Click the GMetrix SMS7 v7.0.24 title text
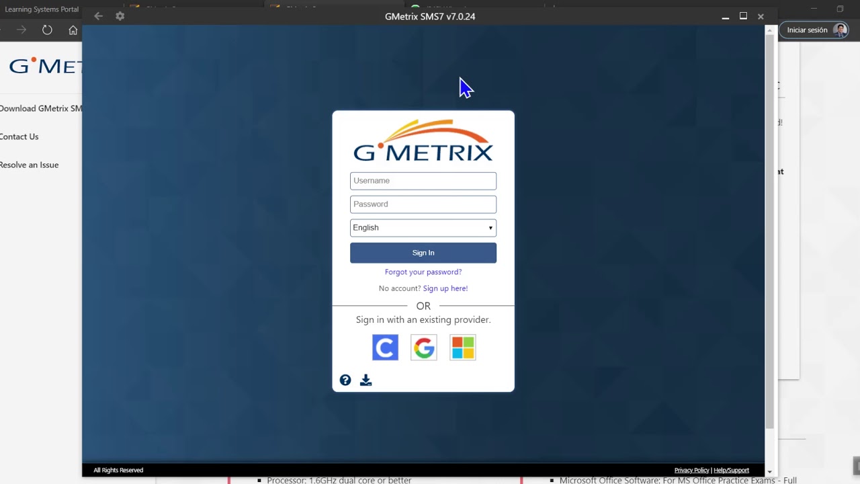 430,16
